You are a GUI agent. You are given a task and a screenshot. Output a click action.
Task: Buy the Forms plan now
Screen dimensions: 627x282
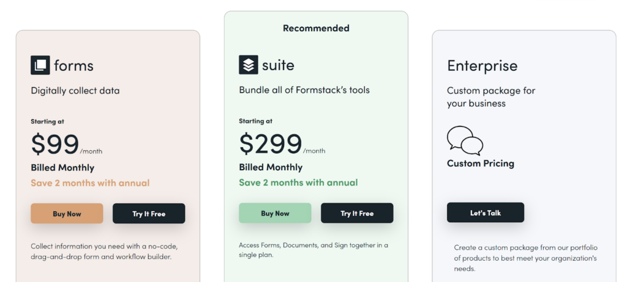tap(67, 214)
